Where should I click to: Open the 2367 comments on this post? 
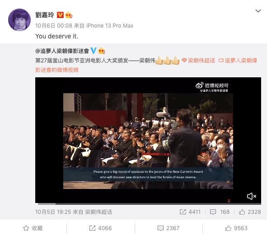pyautogui.click(x=169, y=228)
